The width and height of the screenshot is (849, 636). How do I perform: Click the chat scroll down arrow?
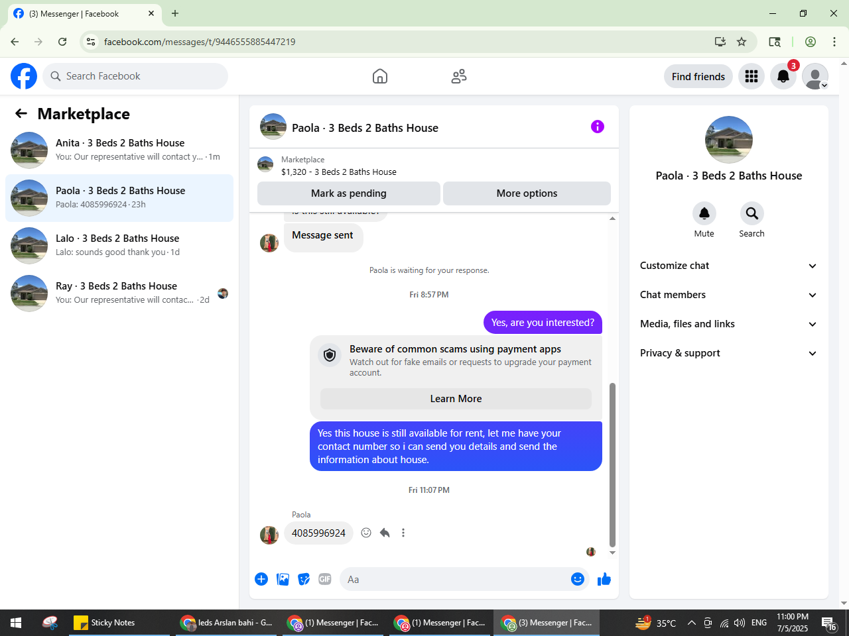click(x=612, y=553)
